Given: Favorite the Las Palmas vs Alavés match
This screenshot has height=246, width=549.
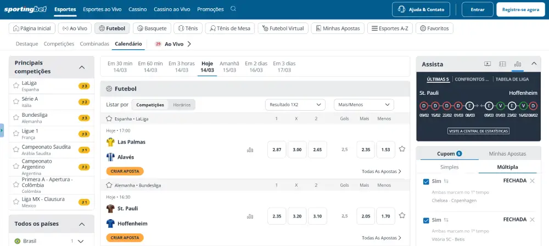Looking at the screenshot, I should (x=402, y=149).
